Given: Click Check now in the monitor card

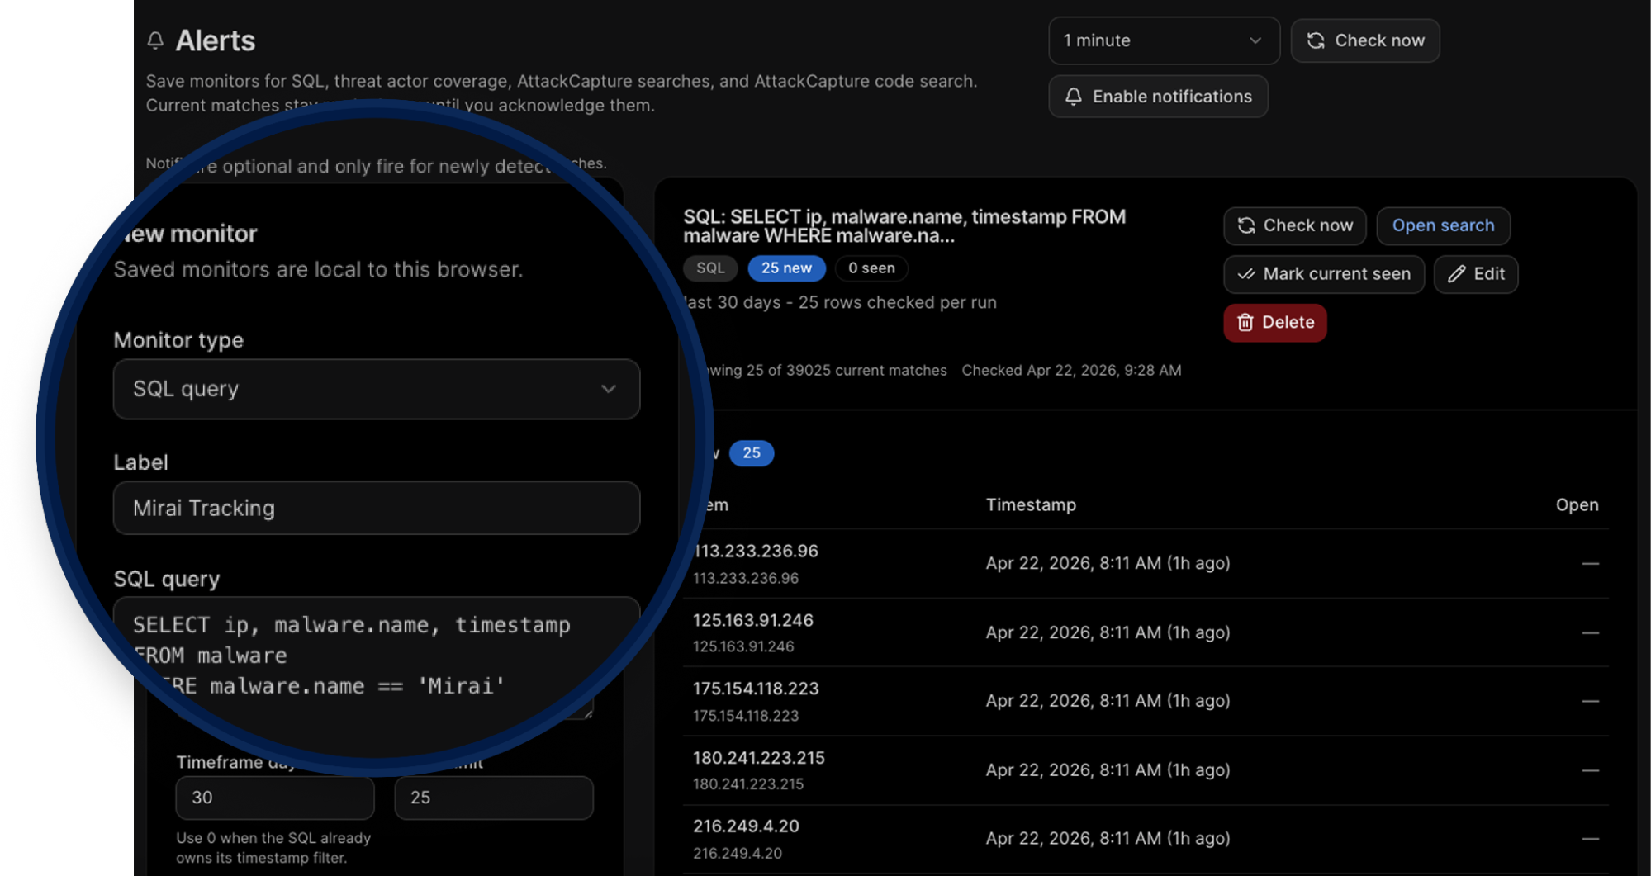Looking at the screenshot, I should pyautogui.click(x=1294, y=225).
